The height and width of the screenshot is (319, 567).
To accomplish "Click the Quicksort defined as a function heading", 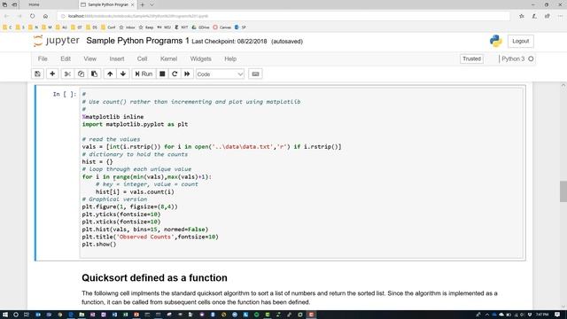I will pyautogui.click(x=154, y=277).
